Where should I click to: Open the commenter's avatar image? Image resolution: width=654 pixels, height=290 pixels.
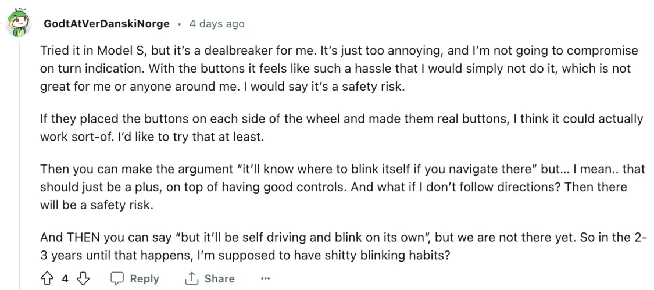[x=19, y=23]
